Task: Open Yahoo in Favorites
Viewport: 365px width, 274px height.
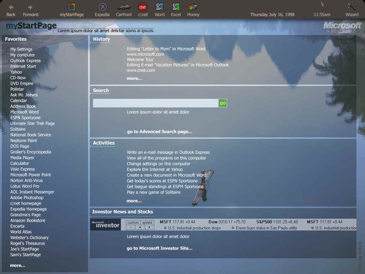Action: pos(16,72)
